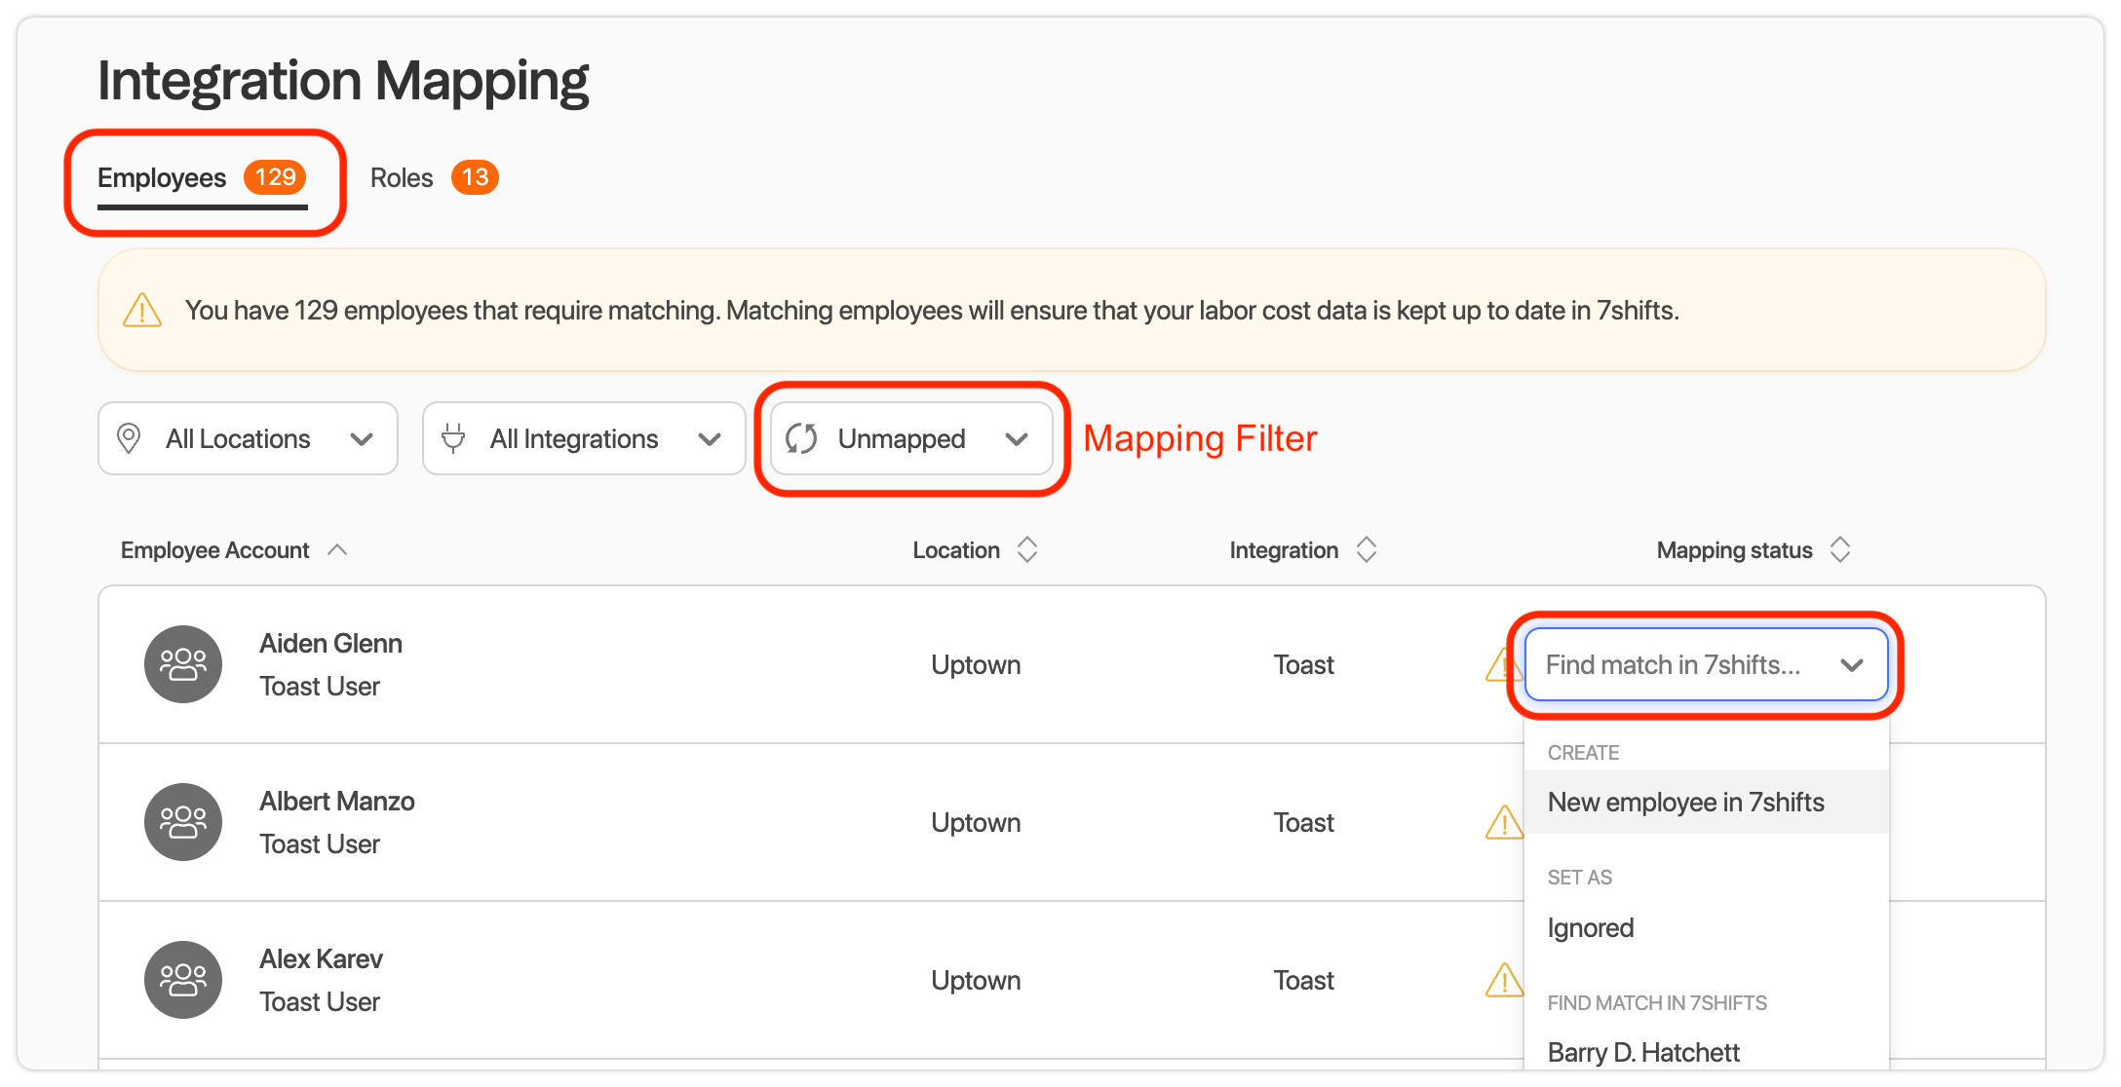The height and width of the screenshot is (1087, 2121).
Task: Open the All Integrations dropdown
Action: point(584,438)
